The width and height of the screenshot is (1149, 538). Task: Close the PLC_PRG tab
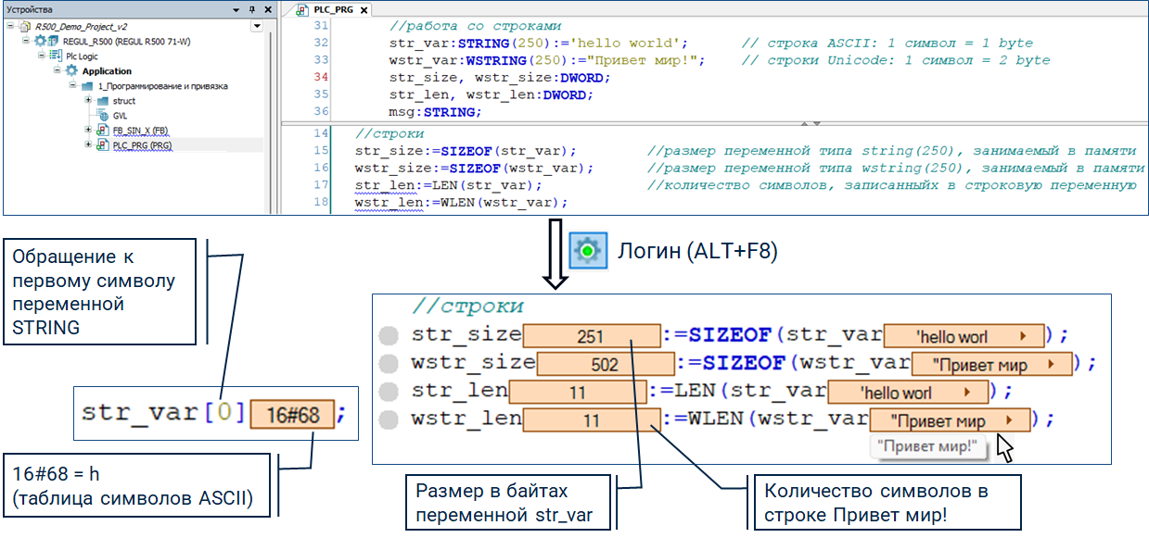point(363,10)
